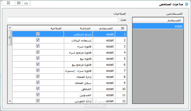Click the down arrow of grid scrollbar
Screen dimensions: 191x111
coord(10,101)
